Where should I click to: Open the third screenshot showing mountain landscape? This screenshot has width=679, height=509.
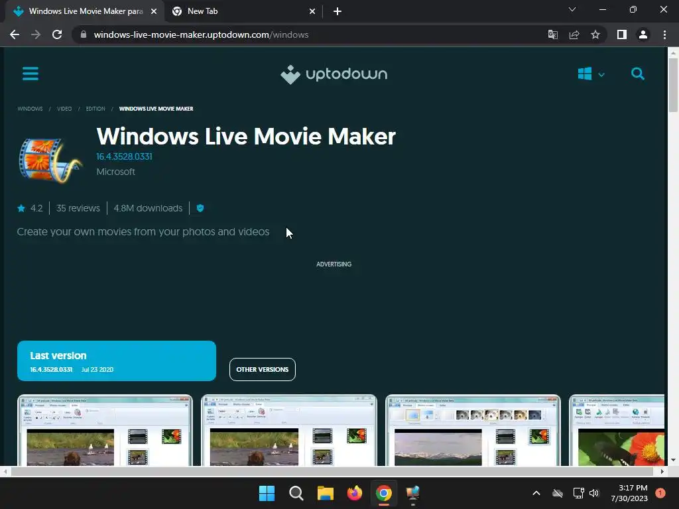(x=473, y=430)
